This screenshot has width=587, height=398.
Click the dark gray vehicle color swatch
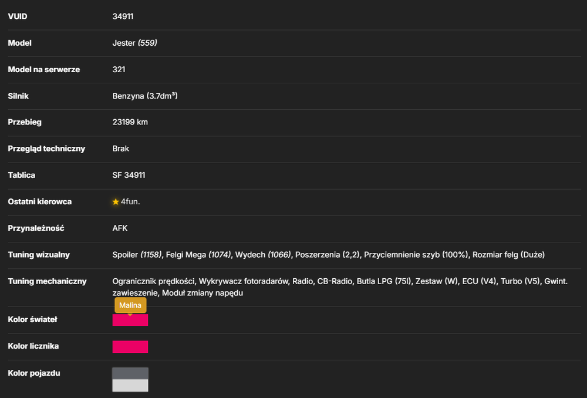tap(130, 373)
